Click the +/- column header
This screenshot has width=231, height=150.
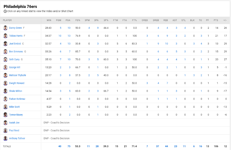point(225,20)
